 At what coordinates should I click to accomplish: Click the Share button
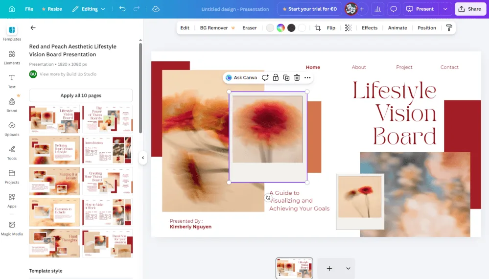tap(469, 9)
